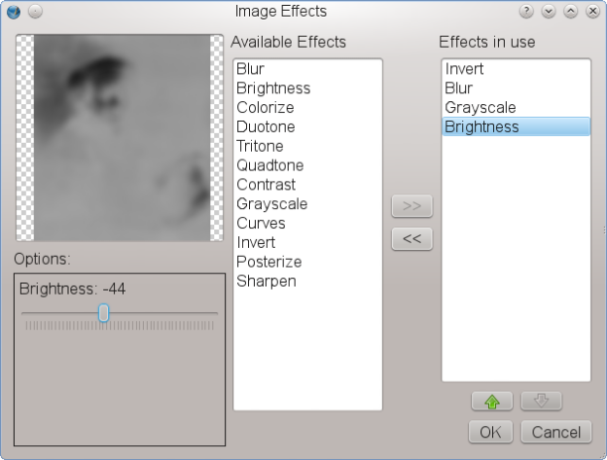Choose the Duotone effect
Image resolution: width=607 pixels, height=460 pixels.
click(x=266, y=127)
